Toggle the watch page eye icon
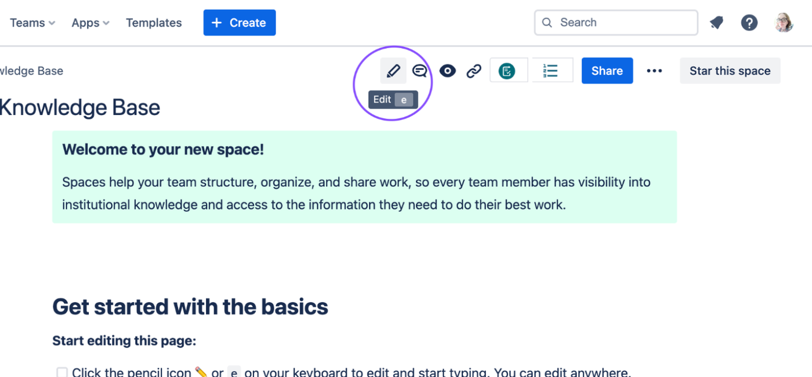 pos(447,71)
